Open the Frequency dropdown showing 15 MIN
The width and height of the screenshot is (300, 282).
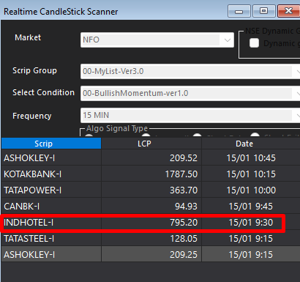190,115
